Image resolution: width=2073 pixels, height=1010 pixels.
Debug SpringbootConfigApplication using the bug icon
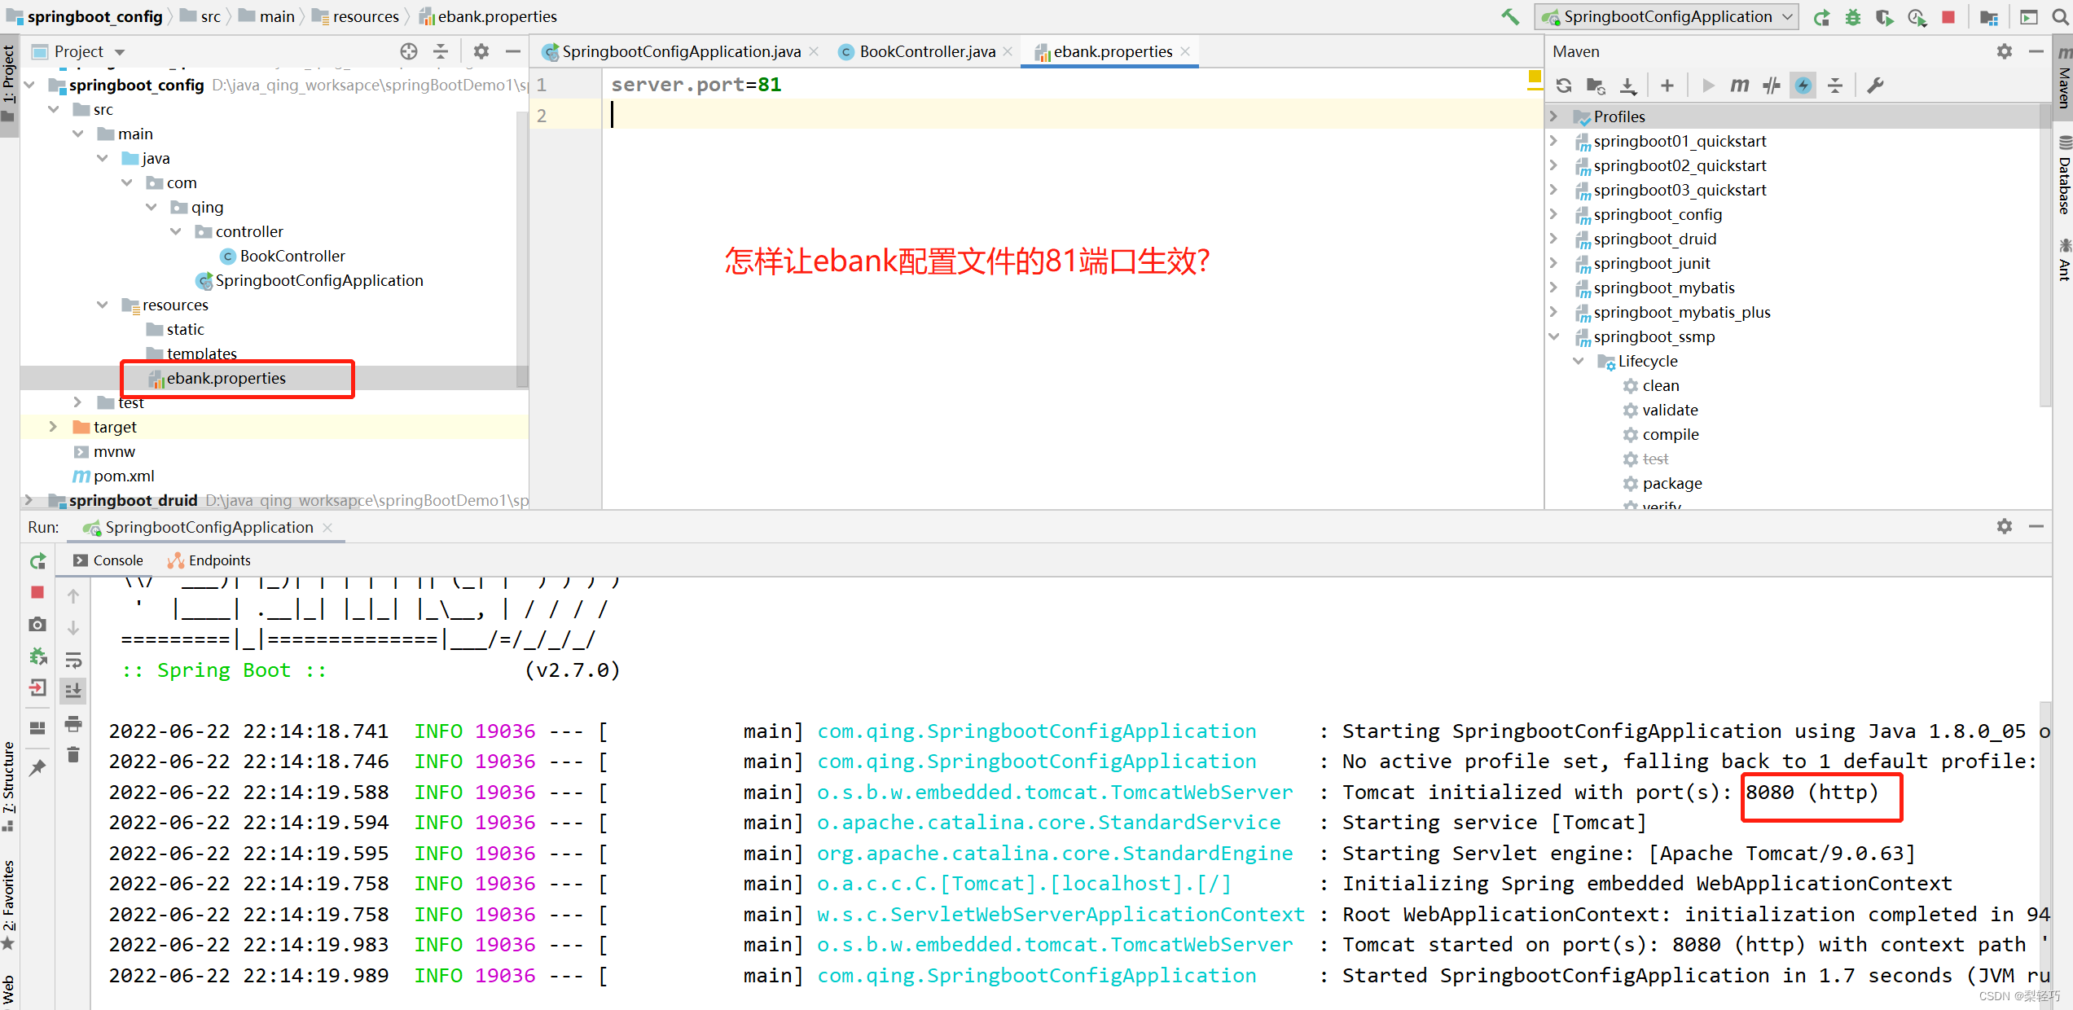[x=1853, y=16]
